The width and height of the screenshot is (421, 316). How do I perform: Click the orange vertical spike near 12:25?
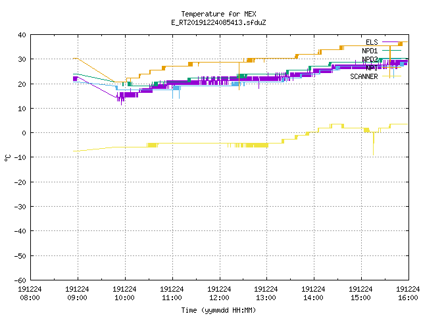239,76
